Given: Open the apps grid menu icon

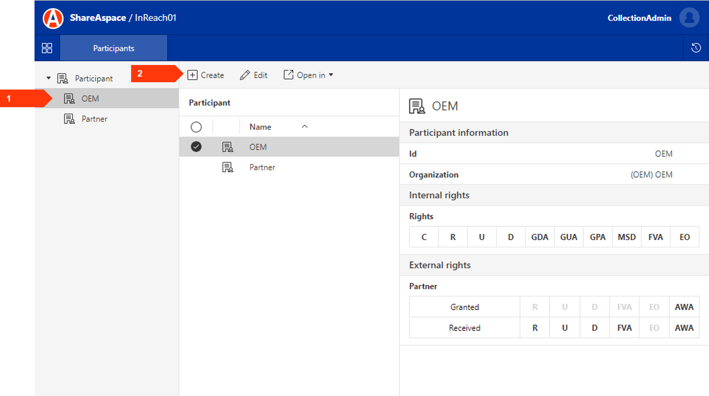Looking at the screenshot, I should [47, 48].
